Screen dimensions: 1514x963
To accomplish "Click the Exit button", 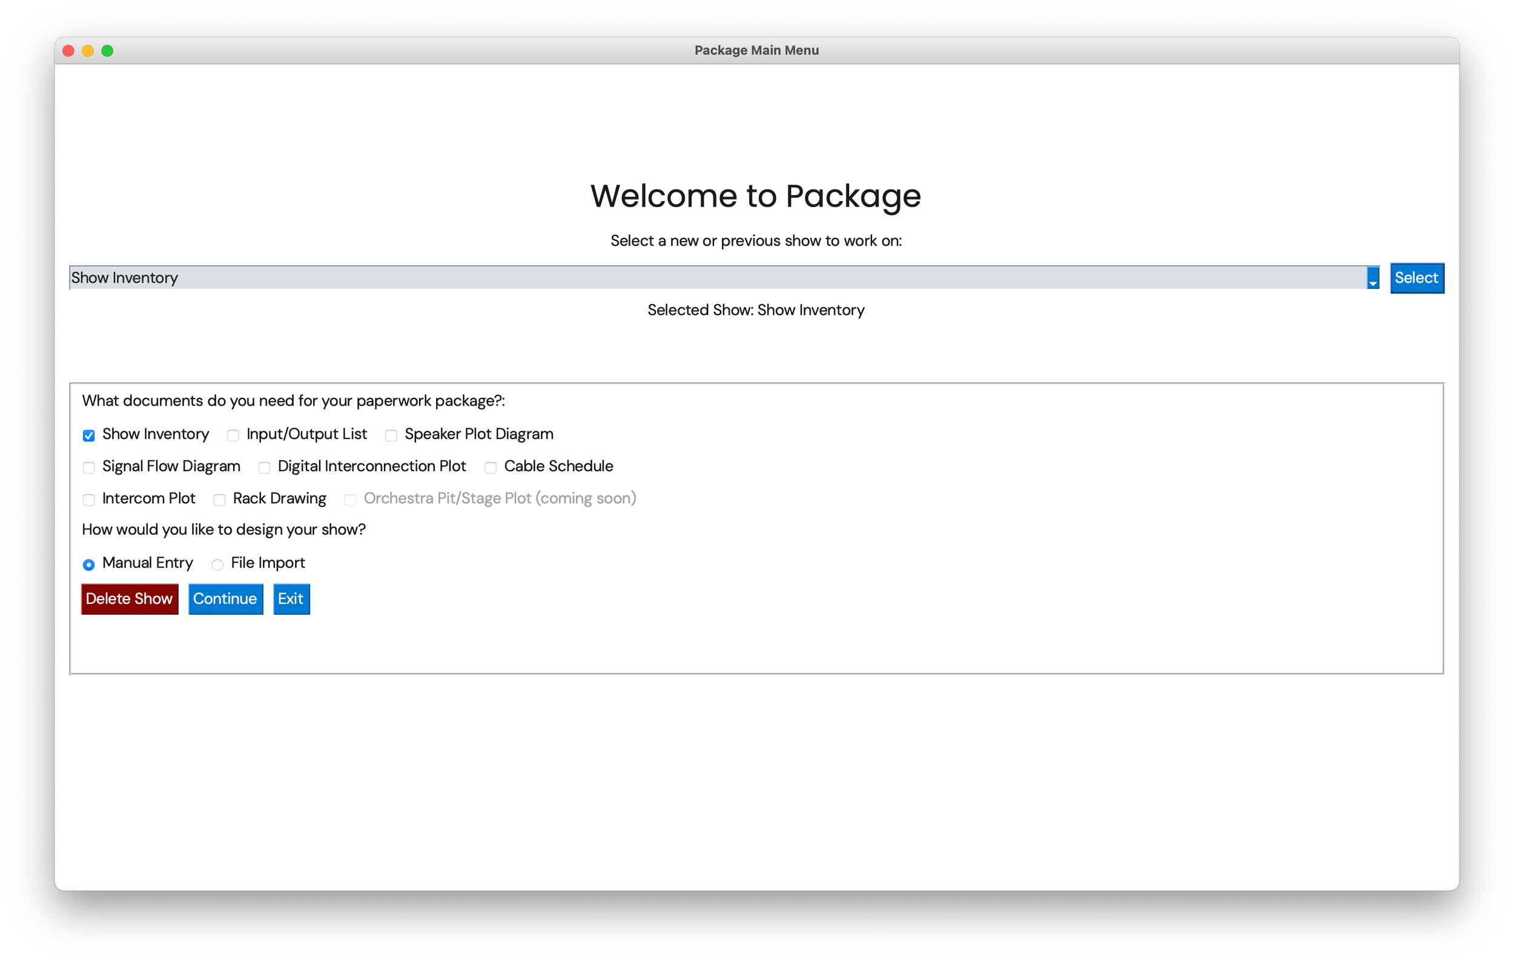I will click(x=291, y=598).
